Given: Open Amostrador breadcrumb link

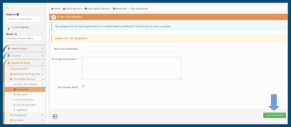Looking at the screenshot, I should (x=121, y=9).
